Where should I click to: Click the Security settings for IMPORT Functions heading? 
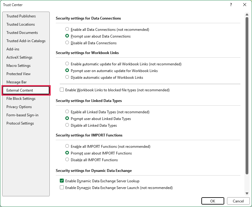tap(89, 135)
